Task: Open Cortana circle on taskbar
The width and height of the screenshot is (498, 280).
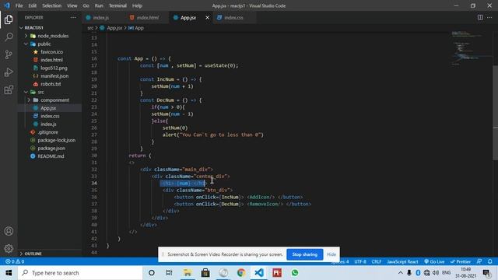Action: coord(152,273)
